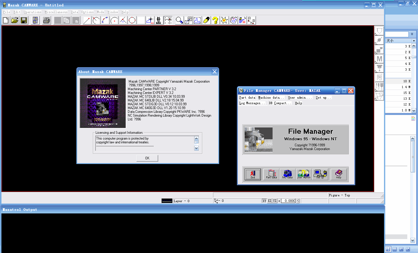Open User admin menu in File Manager
The width and height of the screenshot is (418, 253).
tap(300, 98)
